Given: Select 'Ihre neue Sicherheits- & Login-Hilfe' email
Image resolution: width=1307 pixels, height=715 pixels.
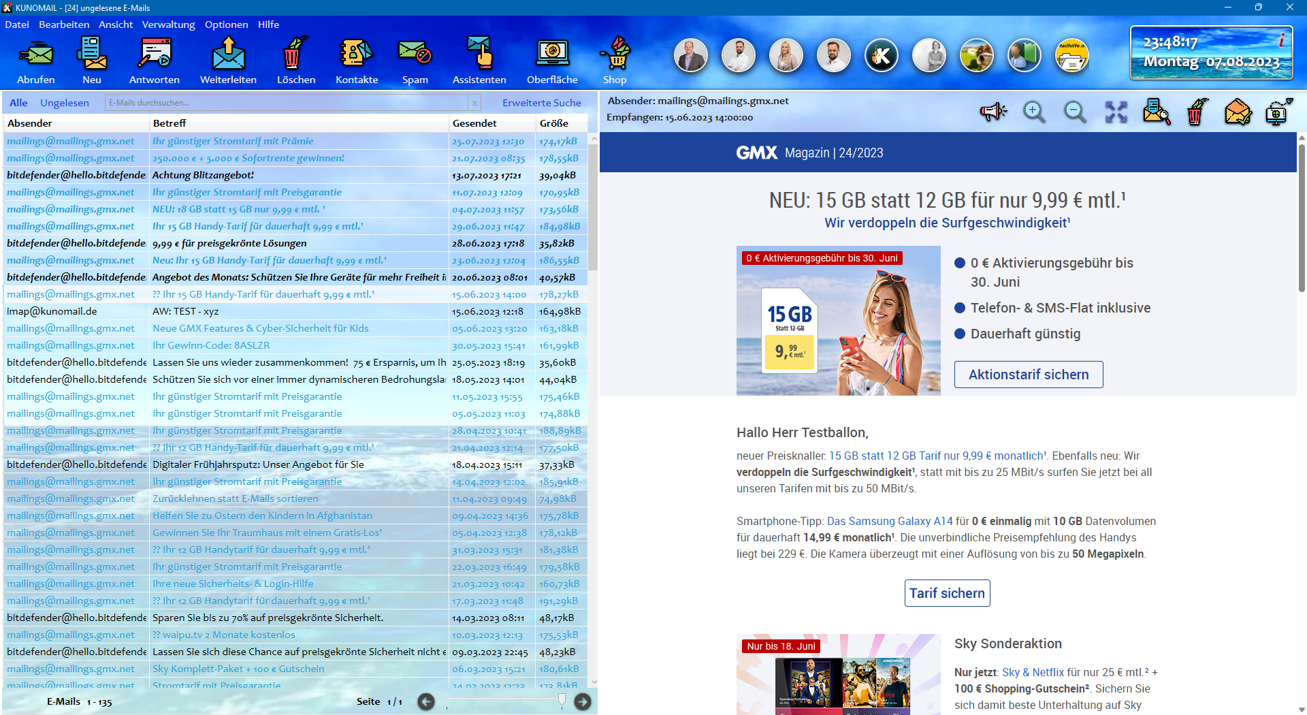Looking at the screenshot, I should pyautogui.click(x=295, y=584).
